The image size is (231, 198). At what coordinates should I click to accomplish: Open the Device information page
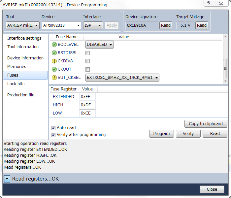click(25, 58)
